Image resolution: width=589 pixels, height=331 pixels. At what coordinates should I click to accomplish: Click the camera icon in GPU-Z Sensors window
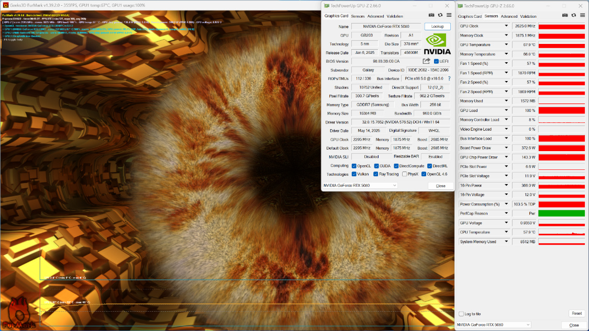pyautogui.click(x=565, y=15)
